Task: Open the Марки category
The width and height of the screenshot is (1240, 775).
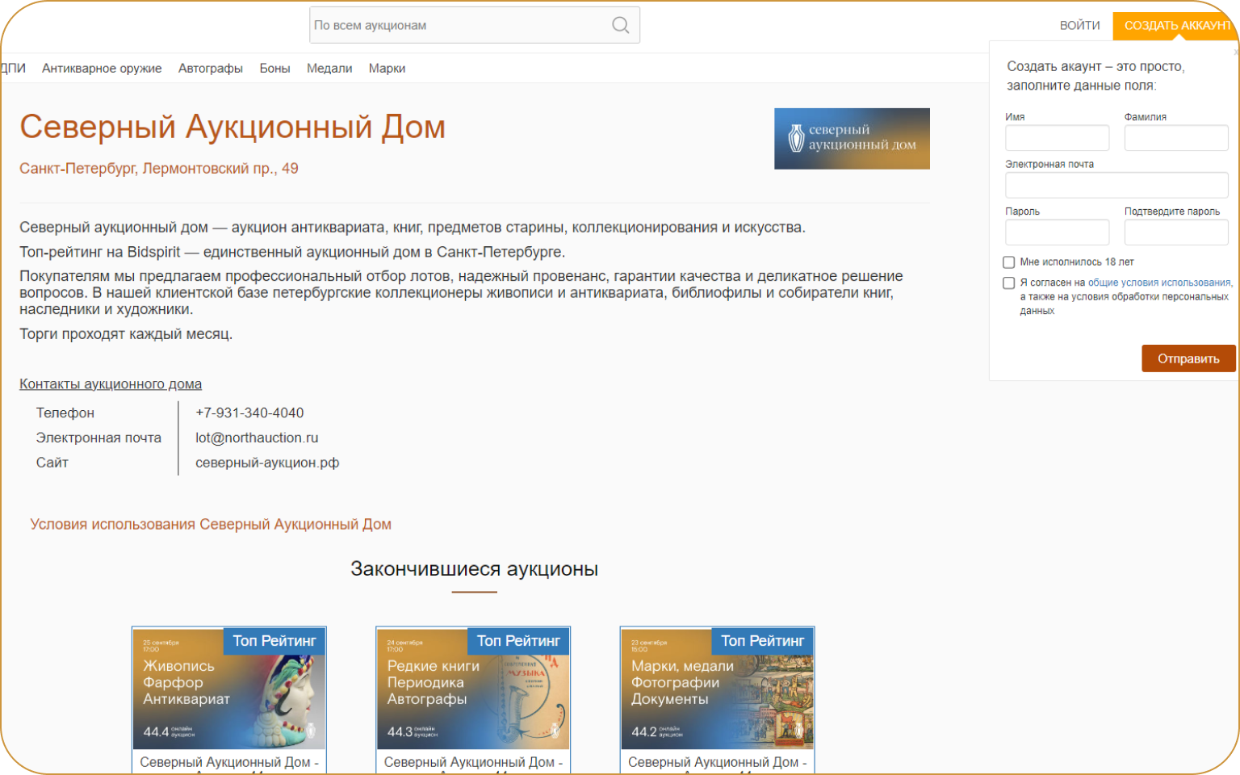Action: 387,69
